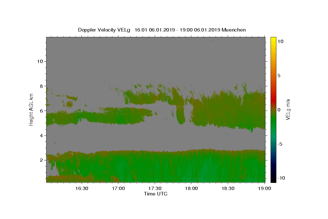The width and height of the screenshot is (328, 219).
Task: Click the 18:30 time tick label
Action: tap(228, 189)
